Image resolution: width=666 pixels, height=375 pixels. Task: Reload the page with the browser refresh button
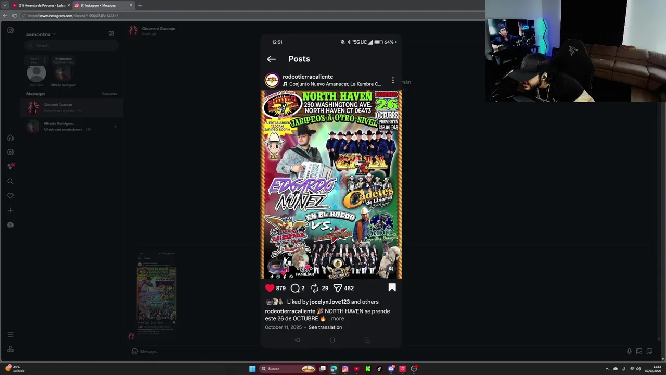pyautogui.click(x=15, y=16)
